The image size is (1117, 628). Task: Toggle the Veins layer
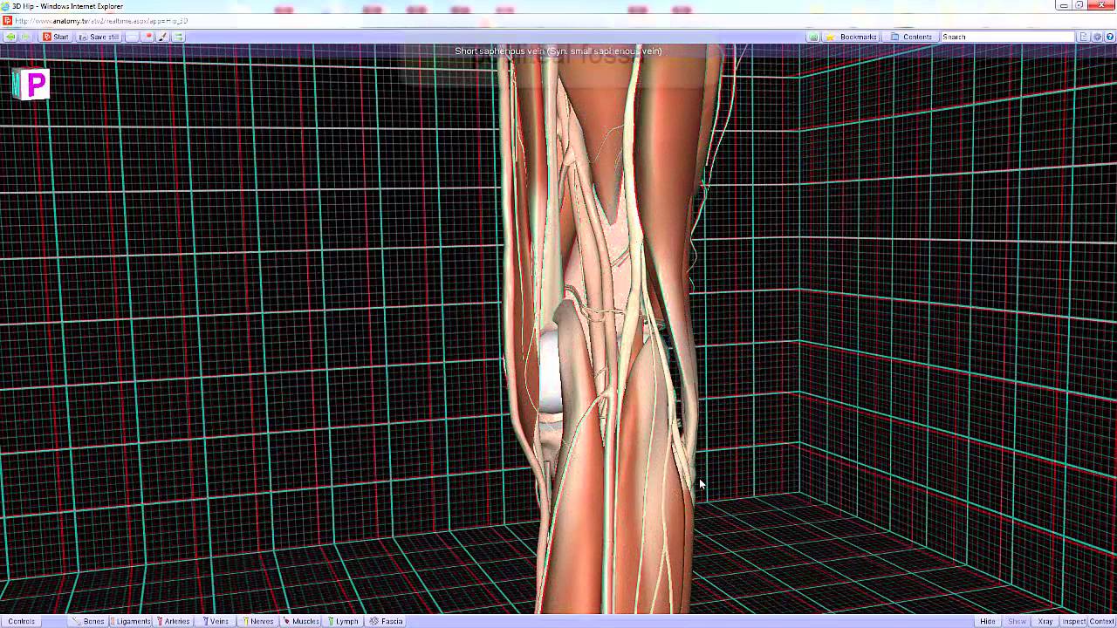pos(216,621)
